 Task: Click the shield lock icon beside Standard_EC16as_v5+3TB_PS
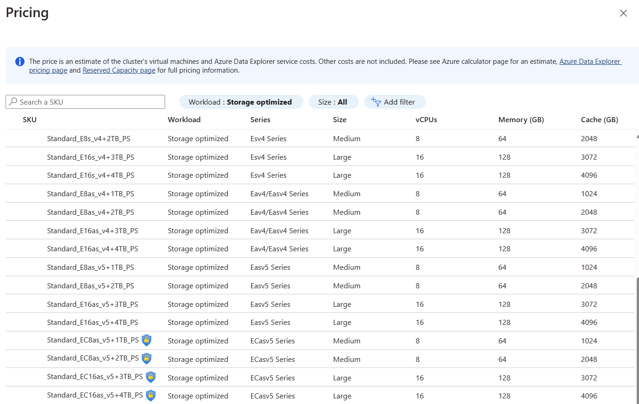pos(151,377)
